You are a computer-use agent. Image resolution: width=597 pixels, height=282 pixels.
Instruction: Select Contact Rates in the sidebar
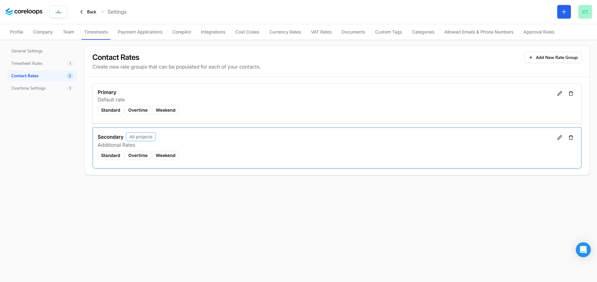[42, 76]
